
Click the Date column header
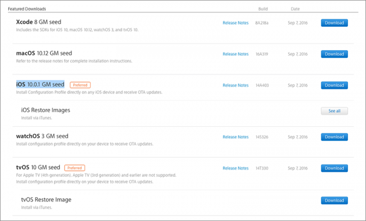tap(295, 9)
